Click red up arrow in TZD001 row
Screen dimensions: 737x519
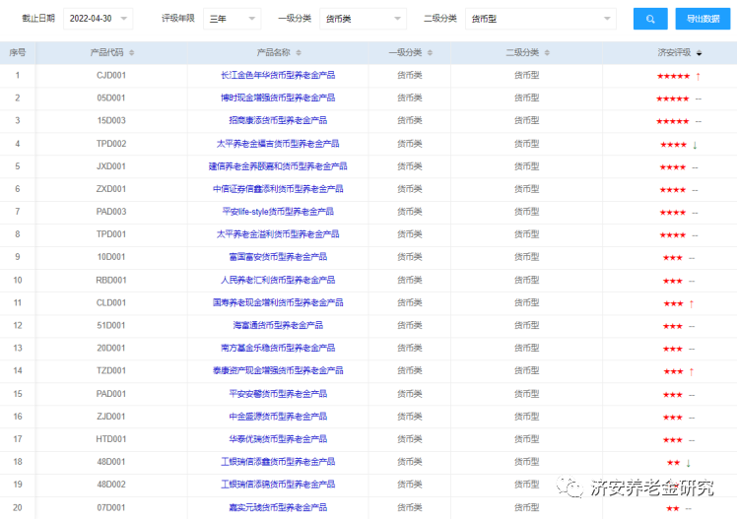click(x=692, y=371)
